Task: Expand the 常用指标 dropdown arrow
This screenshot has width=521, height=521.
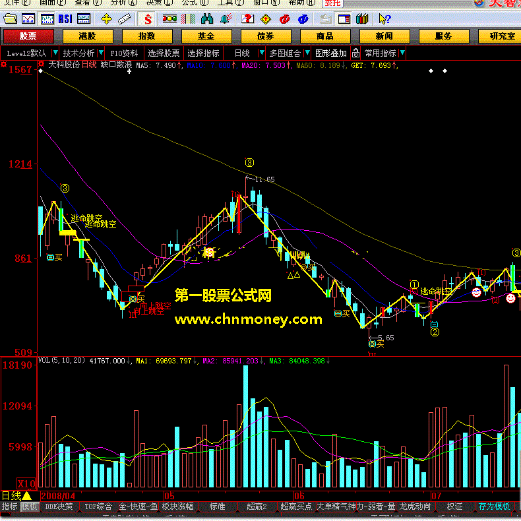Action: (402, 53)
